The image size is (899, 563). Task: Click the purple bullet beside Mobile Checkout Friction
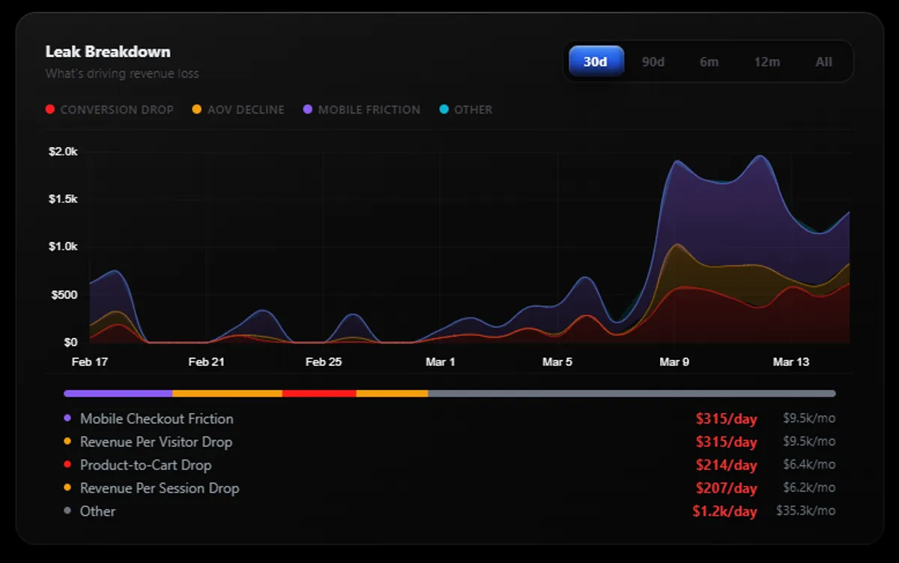tap(68, 418)
